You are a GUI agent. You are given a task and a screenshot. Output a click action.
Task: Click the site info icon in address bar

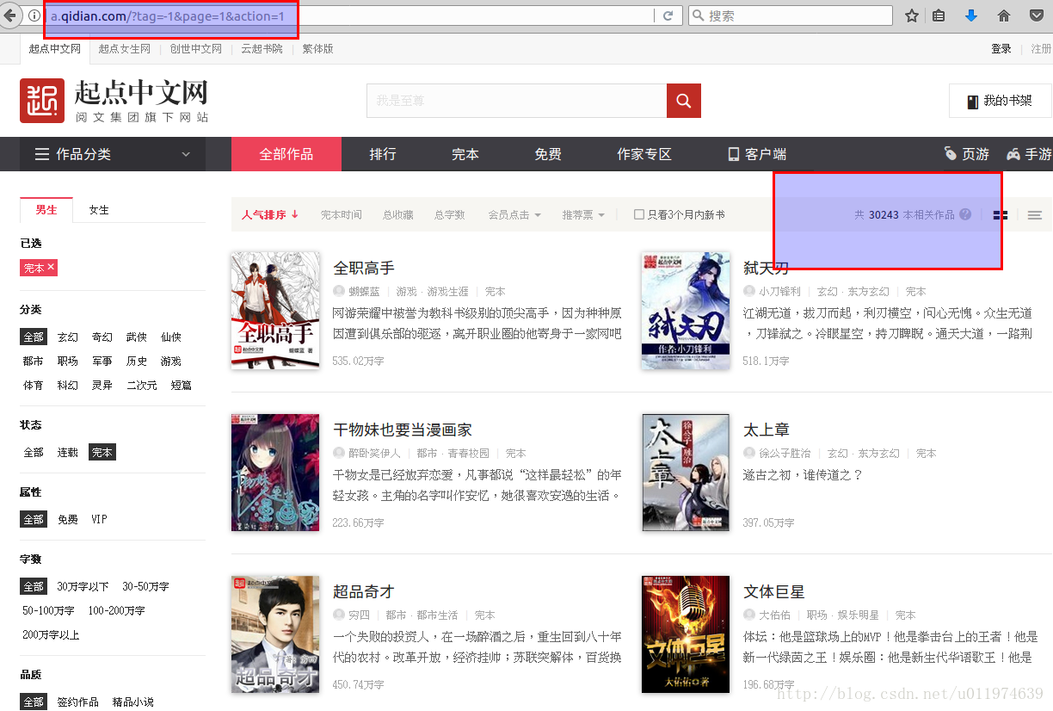pos(34,15)
